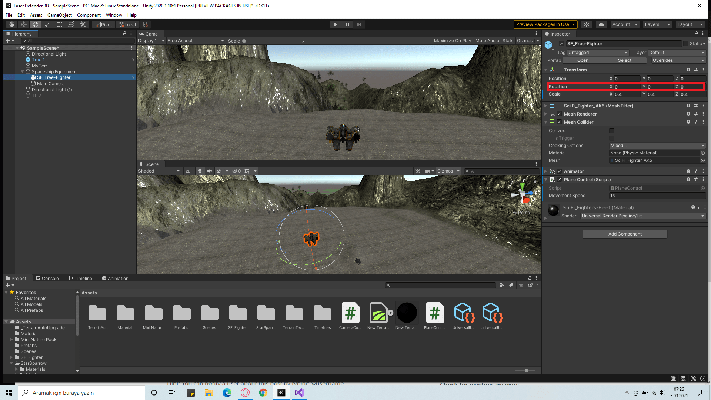
Task: Toggle Pivot handle position
Action: click(x=104, y=24)
